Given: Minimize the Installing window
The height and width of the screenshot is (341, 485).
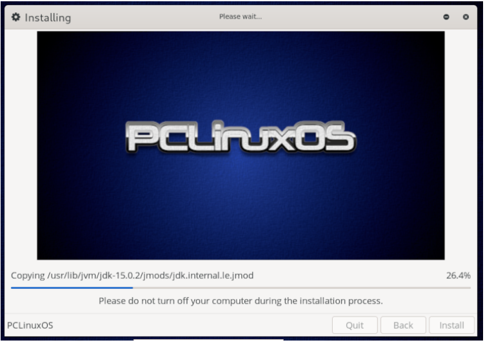Looking at the screenshot, I should tap(446, 17).
